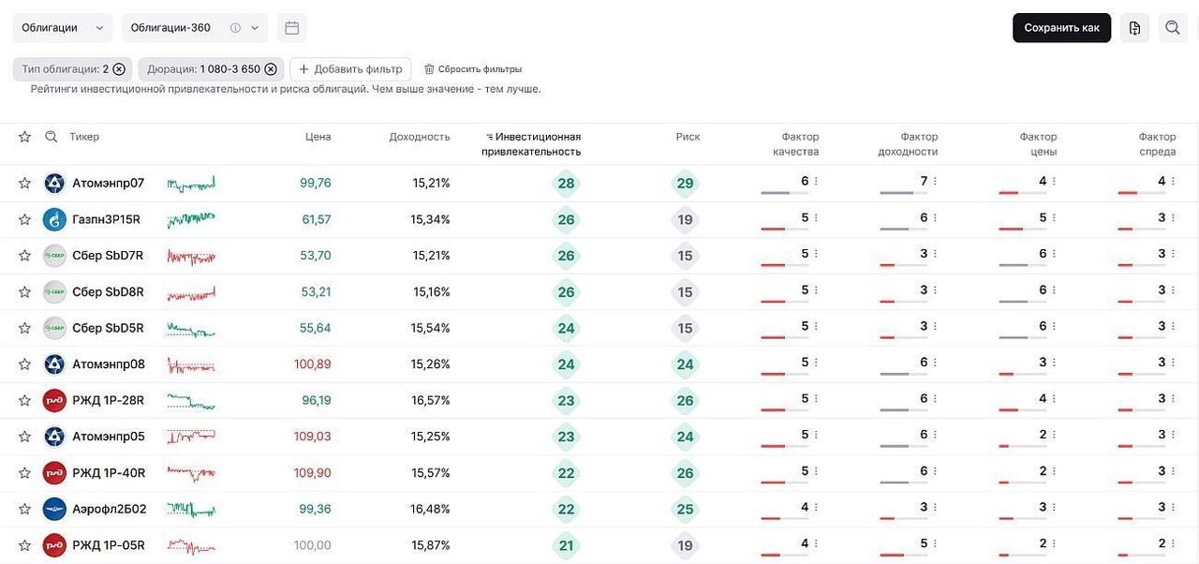This screenshot has width=1199, height=564.
Task: Click the export document icon
Action: 1134,28
